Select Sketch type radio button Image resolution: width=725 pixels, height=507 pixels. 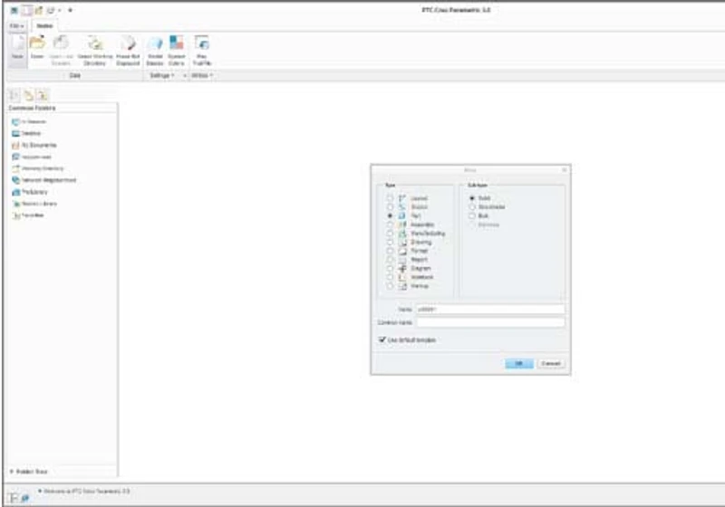[390, 206]
